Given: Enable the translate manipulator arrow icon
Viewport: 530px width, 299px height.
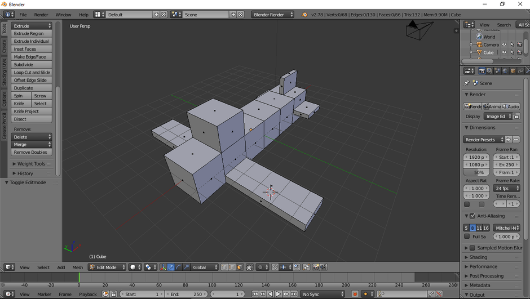Looking at the screenshot, I should tap(171, 267).
